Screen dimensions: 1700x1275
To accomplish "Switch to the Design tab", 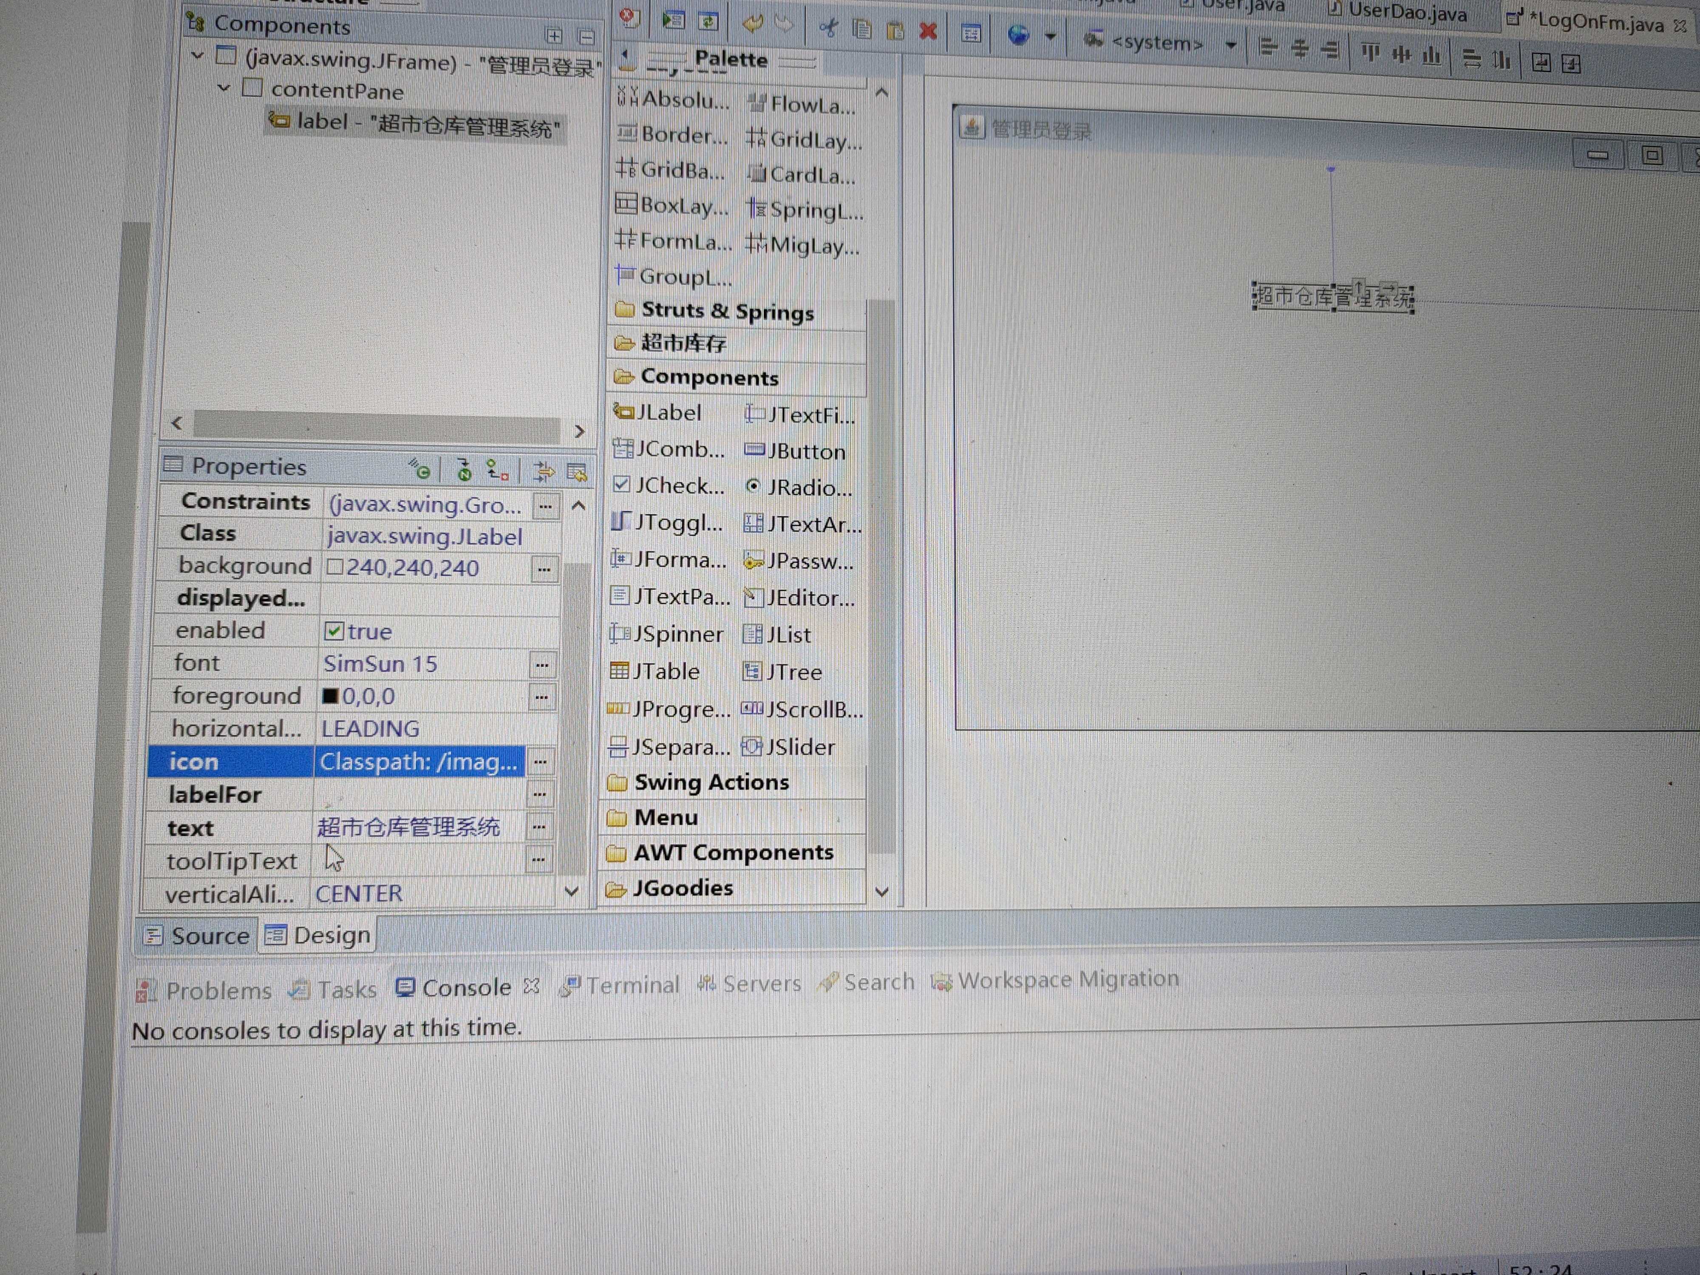I will 317,935.
